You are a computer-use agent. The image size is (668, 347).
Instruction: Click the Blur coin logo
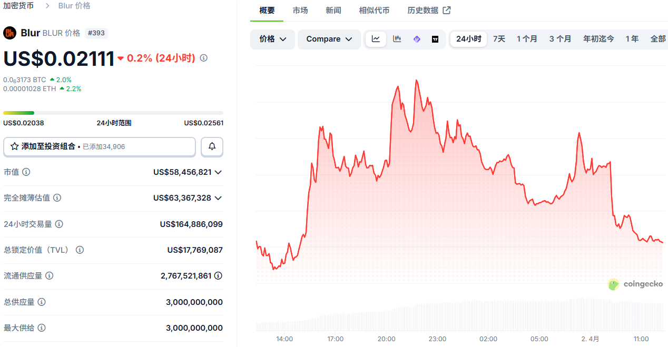click(10, 33)
